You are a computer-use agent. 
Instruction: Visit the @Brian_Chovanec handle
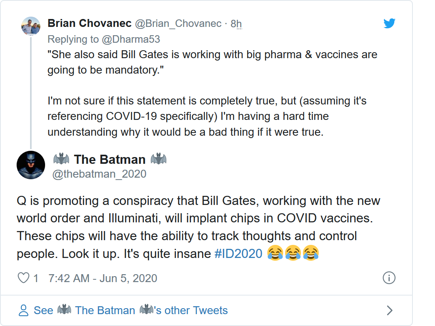[178, 24]
